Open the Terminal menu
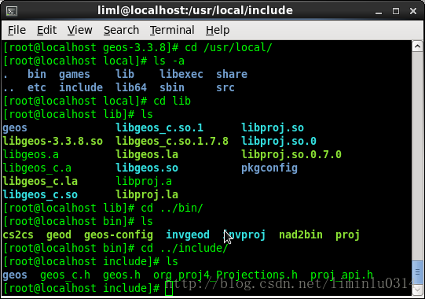 (172, 30)
